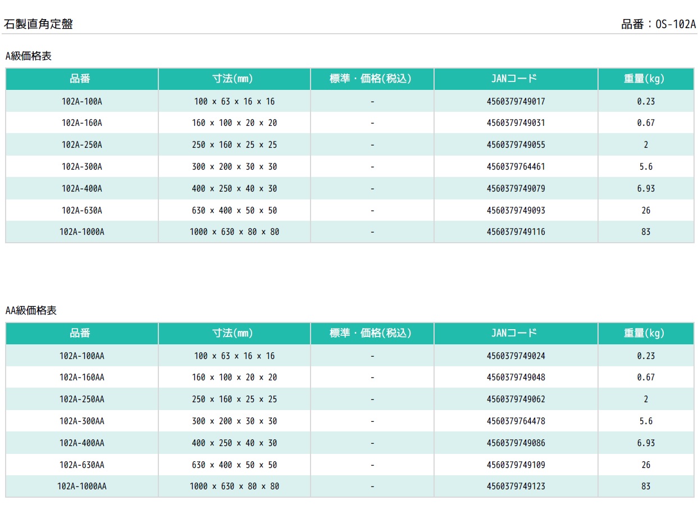Click the 品番:OS-102A label at top right
This screenshot has height=514, width=698.
658,25
